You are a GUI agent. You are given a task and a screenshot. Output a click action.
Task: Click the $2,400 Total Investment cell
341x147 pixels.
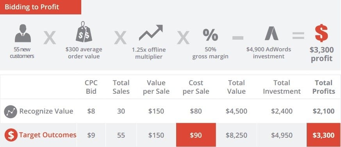282,111
